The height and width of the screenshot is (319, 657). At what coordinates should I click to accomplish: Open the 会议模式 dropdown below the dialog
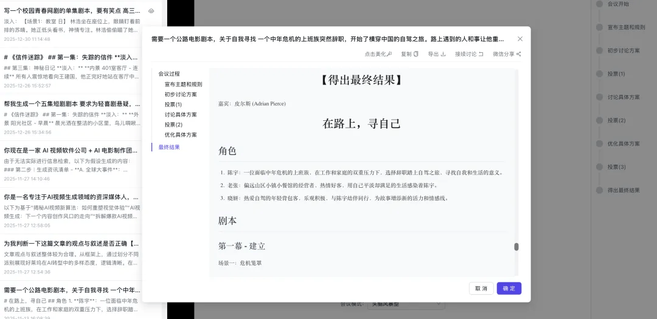[406, 303]
